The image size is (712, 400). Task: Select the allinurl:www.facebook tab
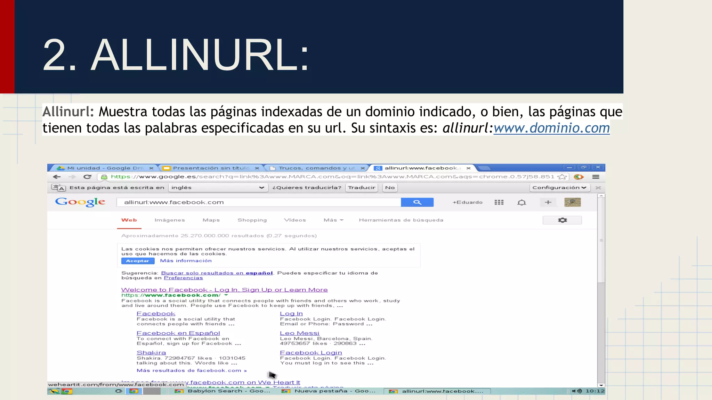(x=422, y=168)
